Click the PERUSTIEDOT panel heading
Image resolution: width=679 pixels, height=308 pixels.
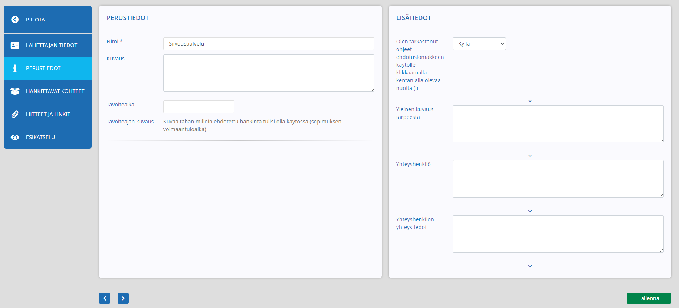pyautogui.click(x=128, y=18)
